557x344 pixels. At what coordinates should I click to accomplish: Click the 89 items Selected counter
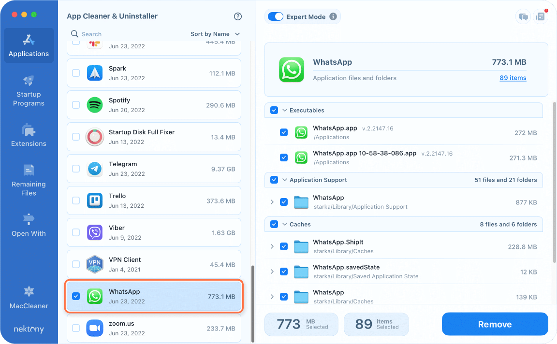[x=376, y=324]
